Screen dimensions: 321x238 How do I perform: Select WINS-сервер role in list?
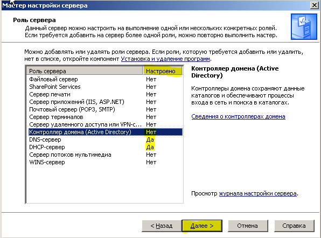point(106,162)
